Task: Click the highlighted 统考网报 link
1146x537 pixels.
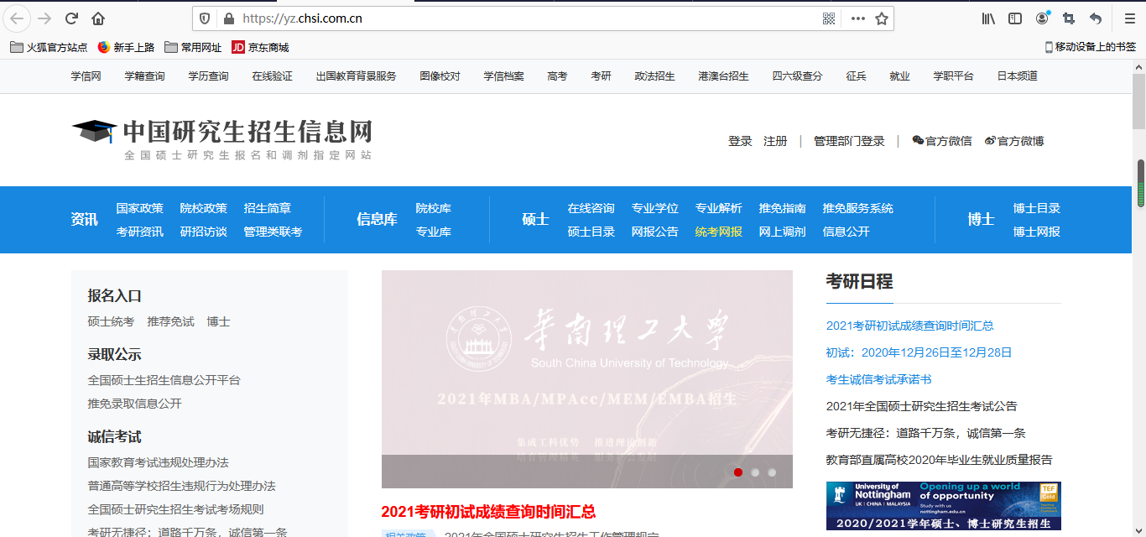Action: [719, 232]
